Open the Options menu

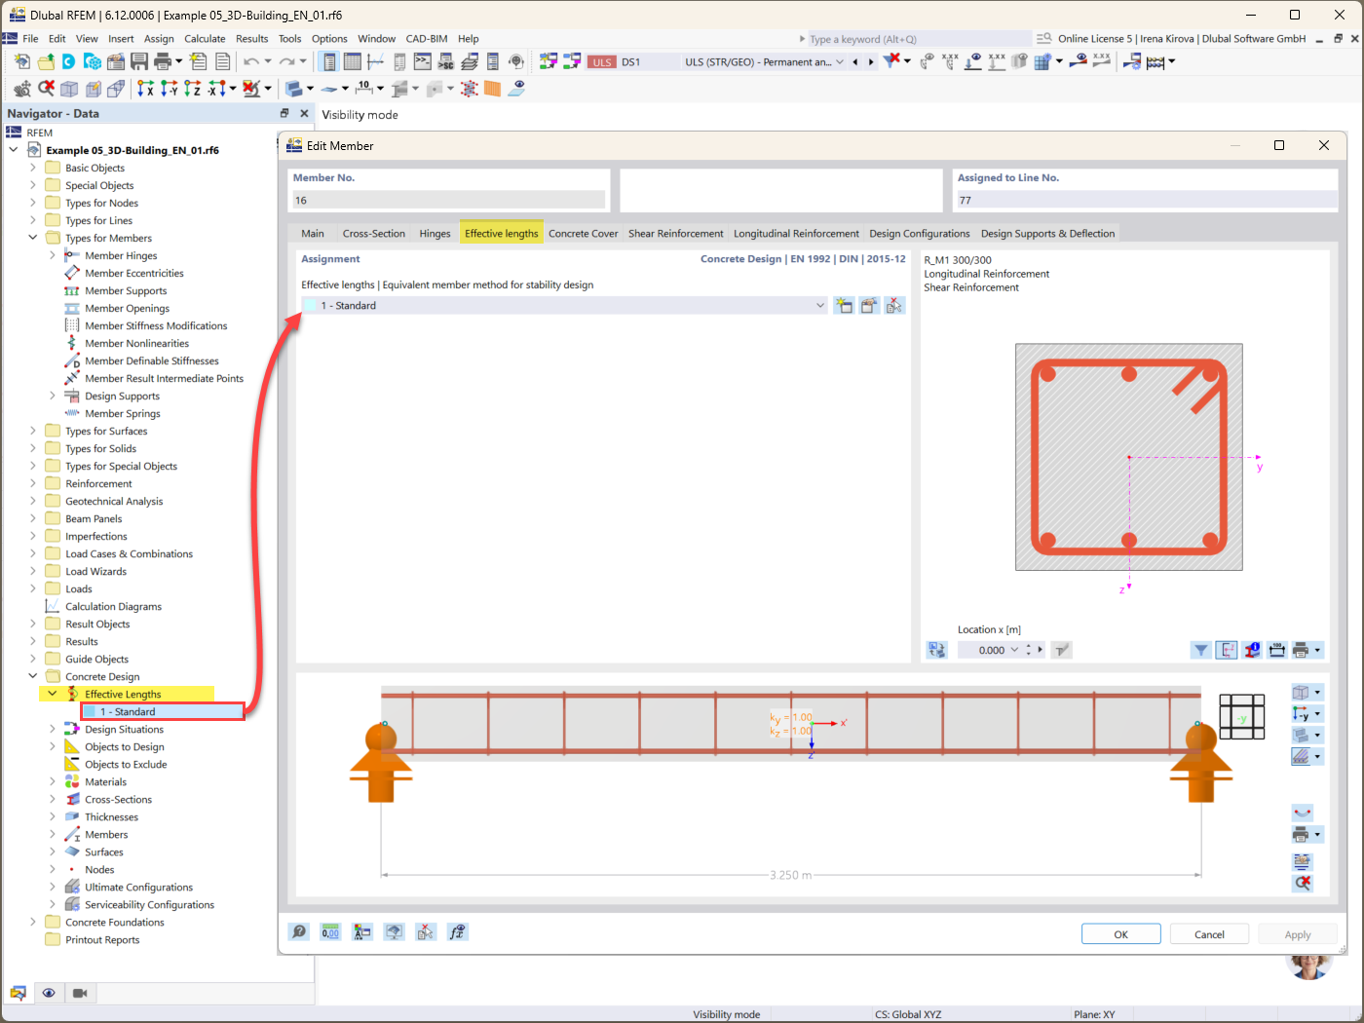tap(329, 39)
